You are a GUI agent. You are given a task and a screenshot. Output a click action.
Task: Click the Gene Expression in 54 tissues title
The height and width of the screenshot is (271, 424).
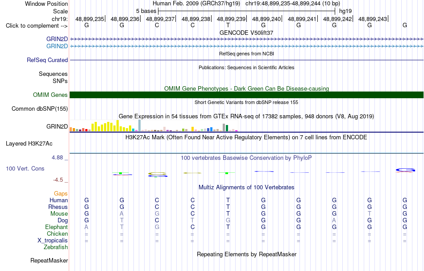[x=246, y=117]
